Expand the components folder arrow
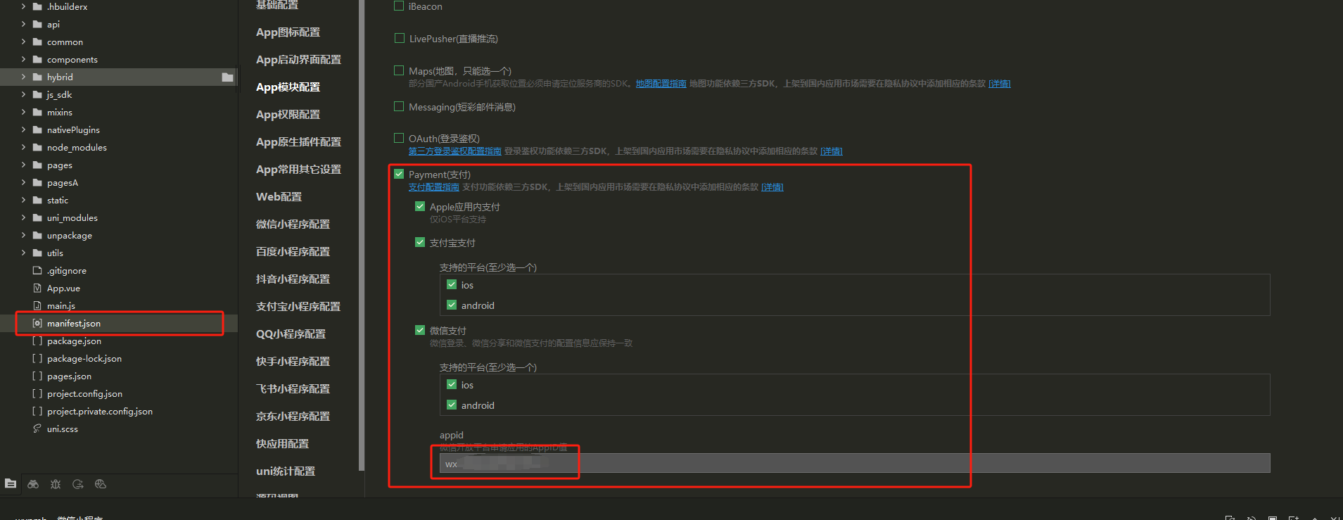The width and height of the screenshot is (1343, 520). [23, 59]
